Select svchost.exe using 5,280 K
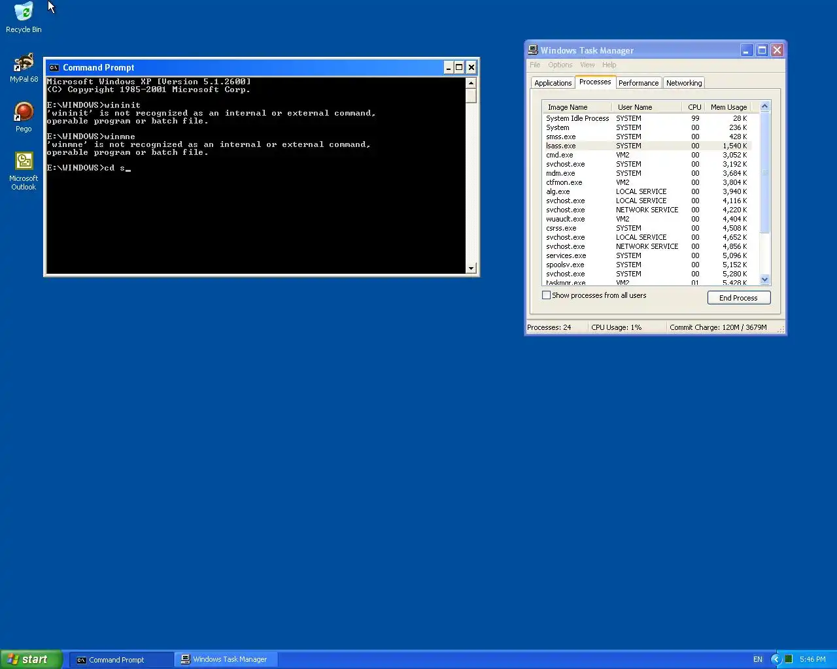Screen dimensions: 837x669 647,274
